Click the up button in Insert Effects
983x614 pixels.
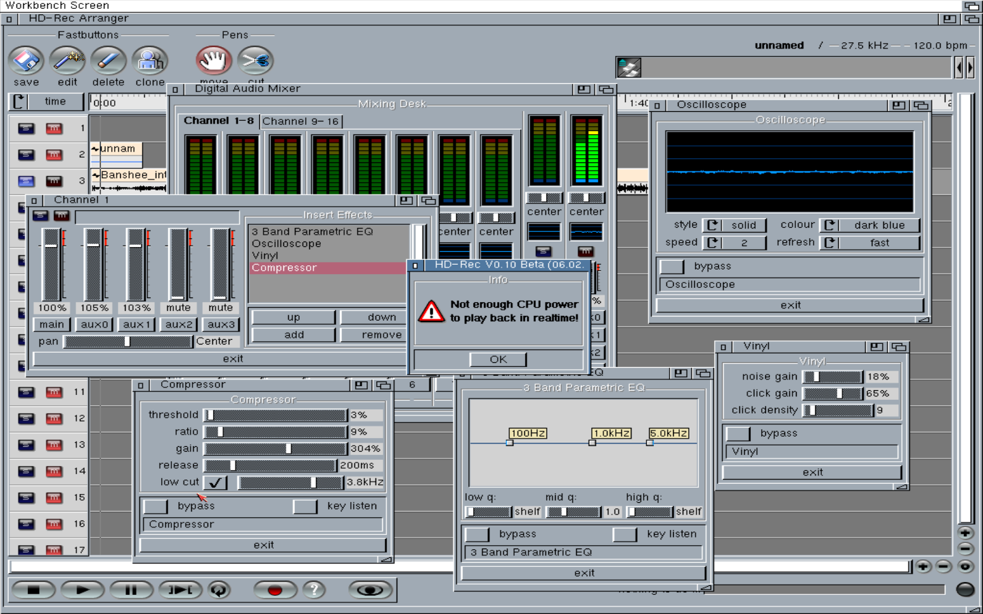294,317
